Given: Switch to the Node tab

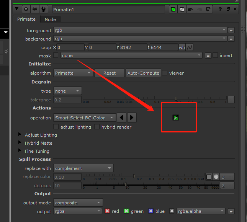Looking at the screenshot, I should coord(50,20).
